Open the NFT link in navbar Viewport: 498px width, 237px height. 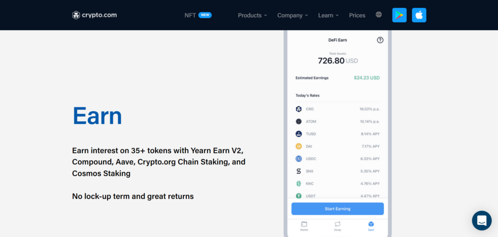(190, 15)
